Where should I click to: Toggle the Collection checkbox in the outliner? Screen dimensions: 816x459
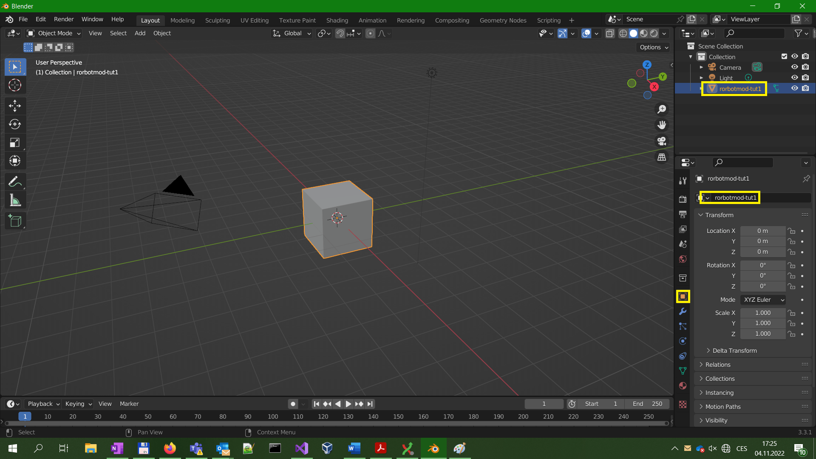784,56
